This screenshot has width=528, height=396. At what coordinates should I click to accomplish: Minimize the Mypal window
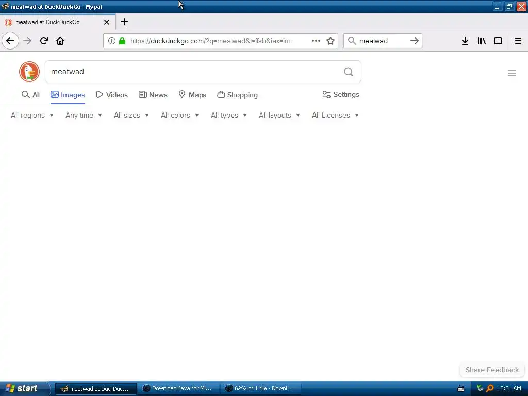497,6
